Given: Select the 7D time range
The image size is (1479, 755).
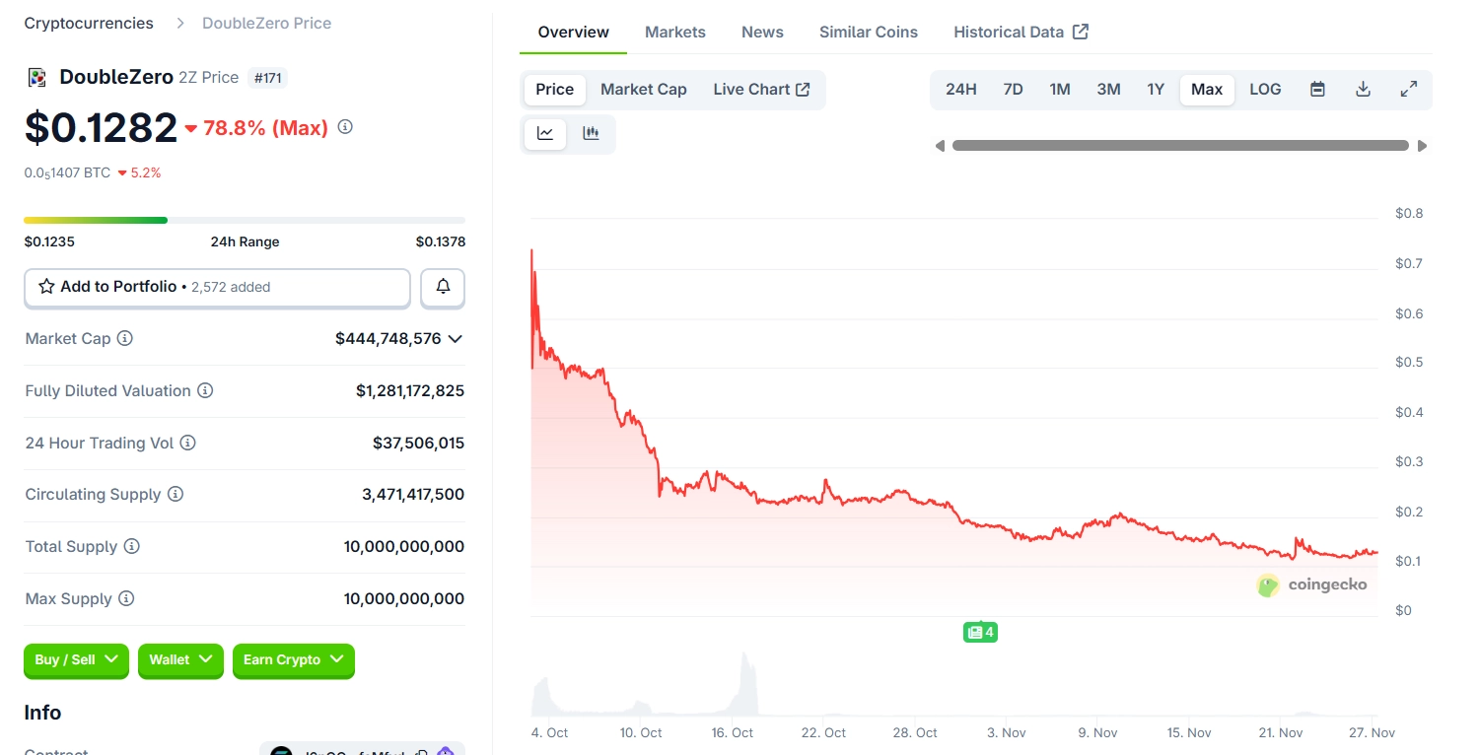Looking at the screenshot, I should click(1013, 90).
